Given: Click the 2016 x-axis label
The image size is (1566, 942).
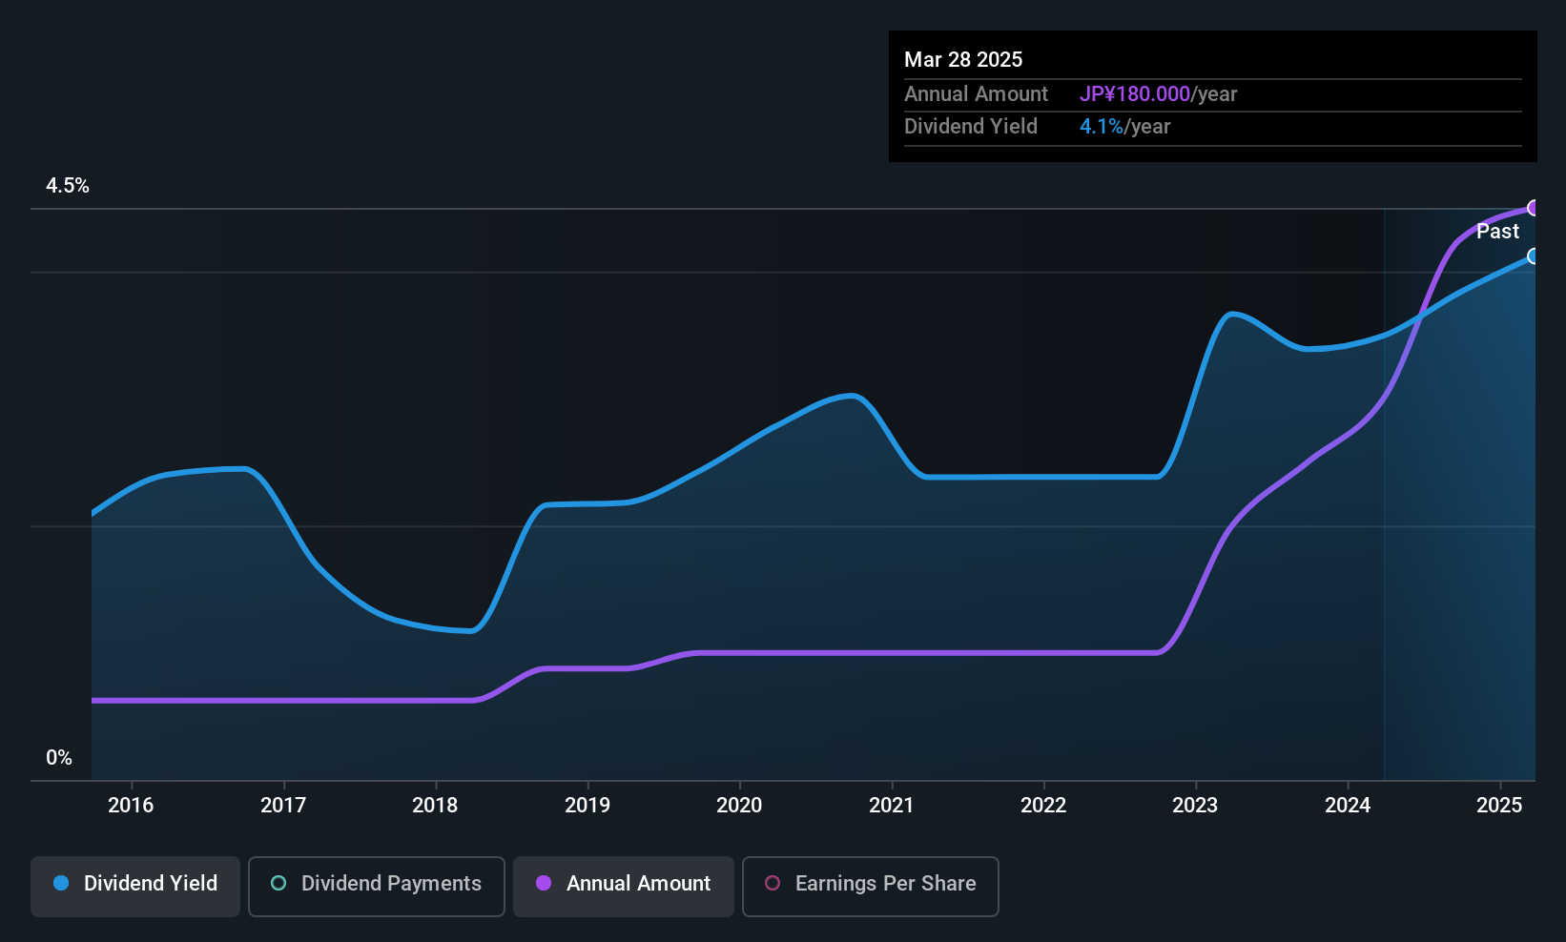Looking at the screenshot, I should 131,806.
